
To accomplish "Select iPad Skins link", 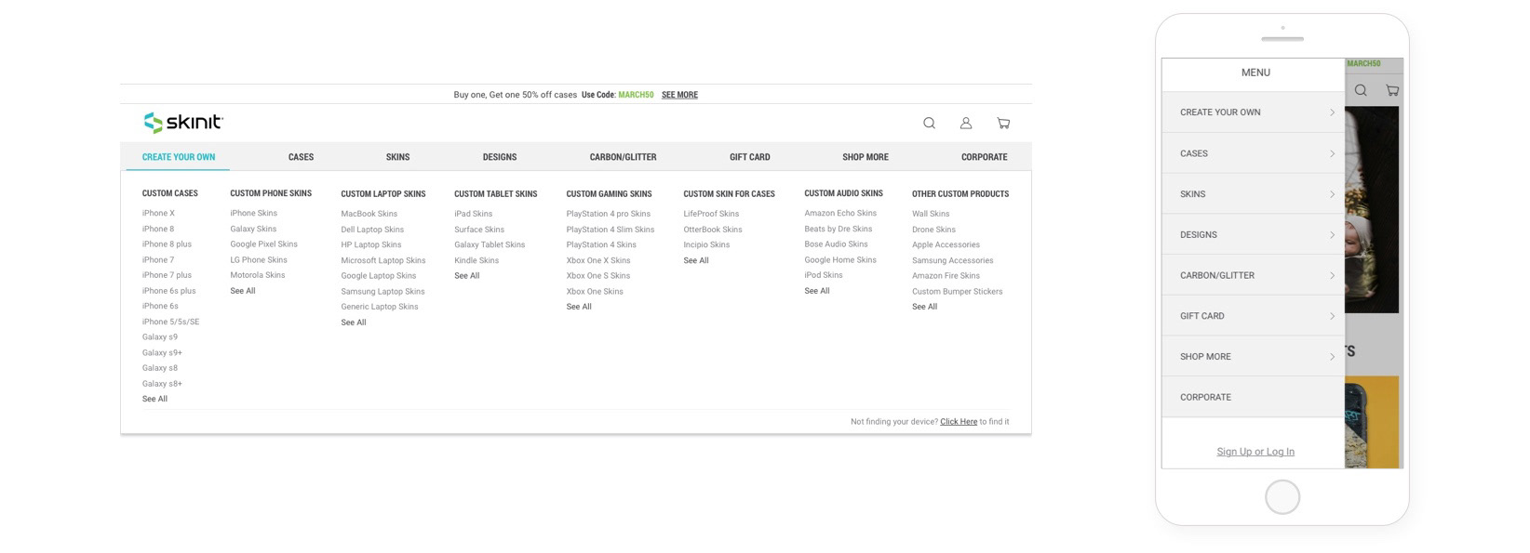I will pos(474,214).
